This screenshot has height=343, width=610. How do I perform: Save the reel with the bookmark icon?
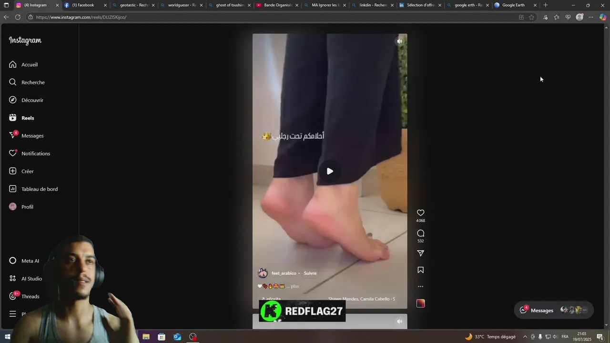click(x=420, y=270)
